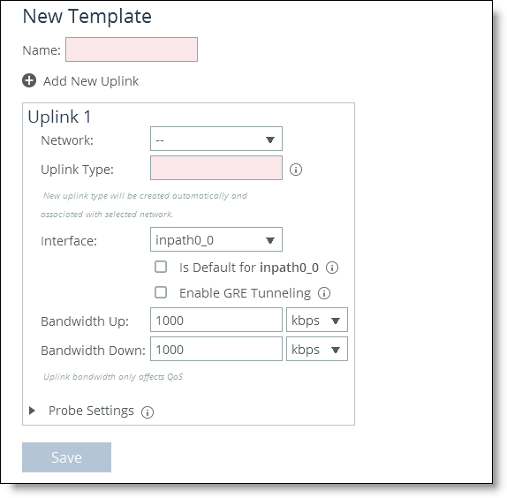Image resolution: width=507 pixels, height=498 pixels.
Task: Click the Bandwidth Up value field
Action: coord(216,320)
